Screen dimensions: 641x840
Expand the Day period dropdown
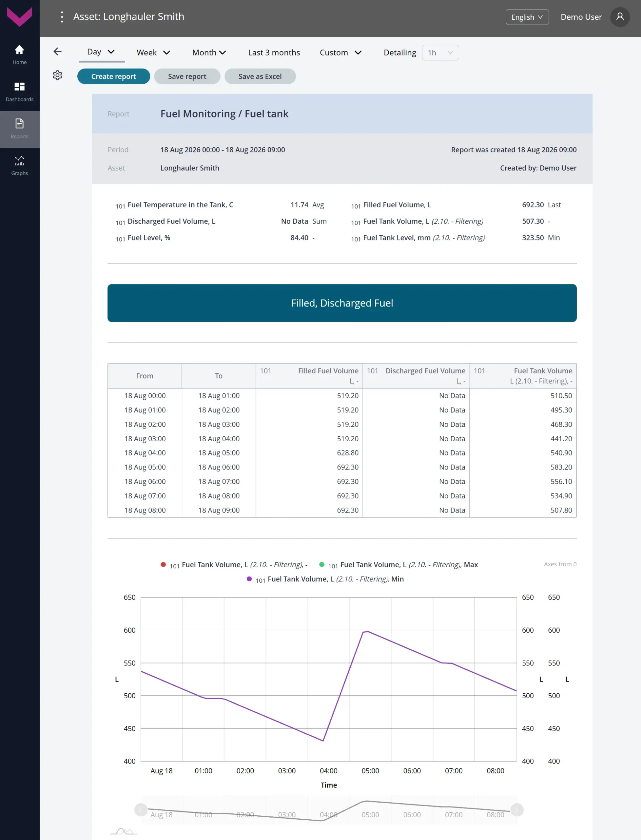pos(102,52)
